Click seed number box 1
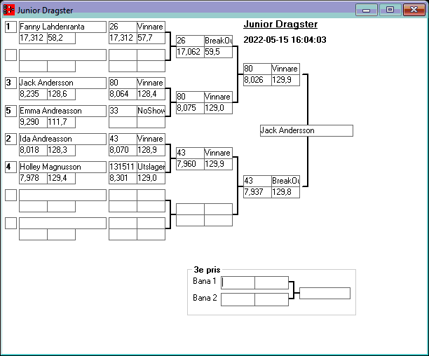 (11, 27)
